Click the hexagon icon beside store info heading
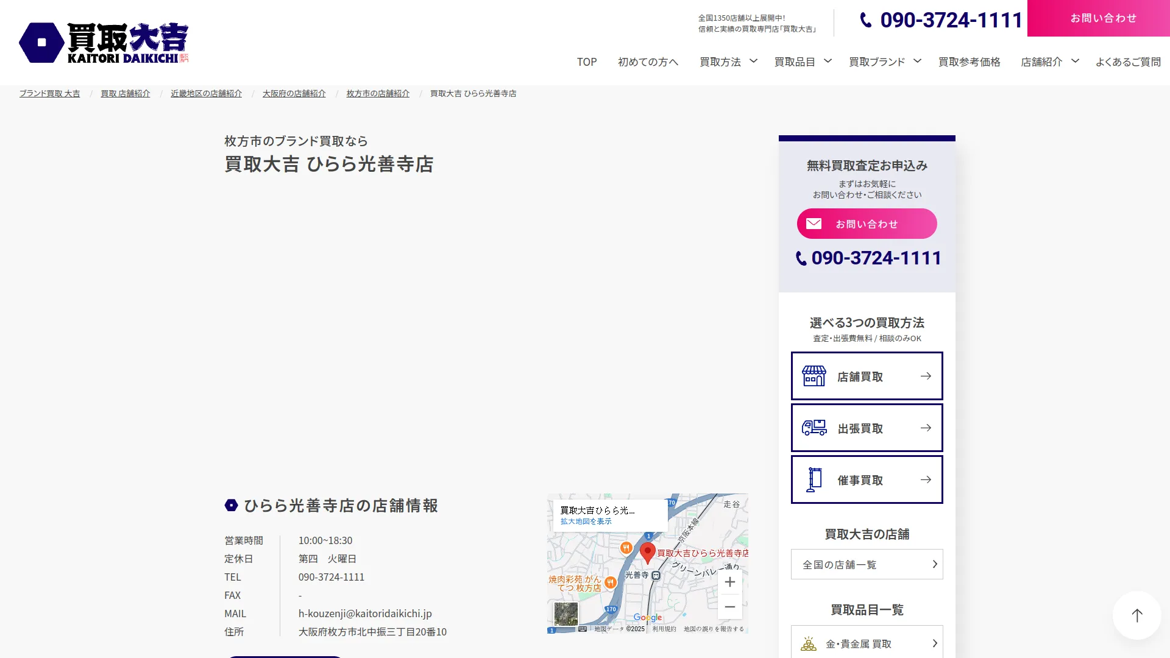This screenshot has width=1170, height=658. 231,505
